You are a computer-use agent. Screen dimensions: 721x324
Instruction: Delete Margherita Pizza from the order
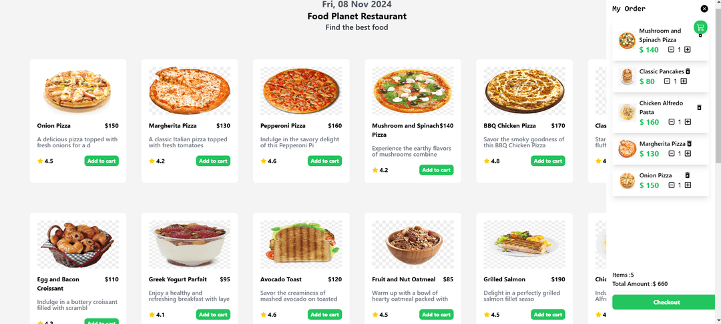[690, 143]
